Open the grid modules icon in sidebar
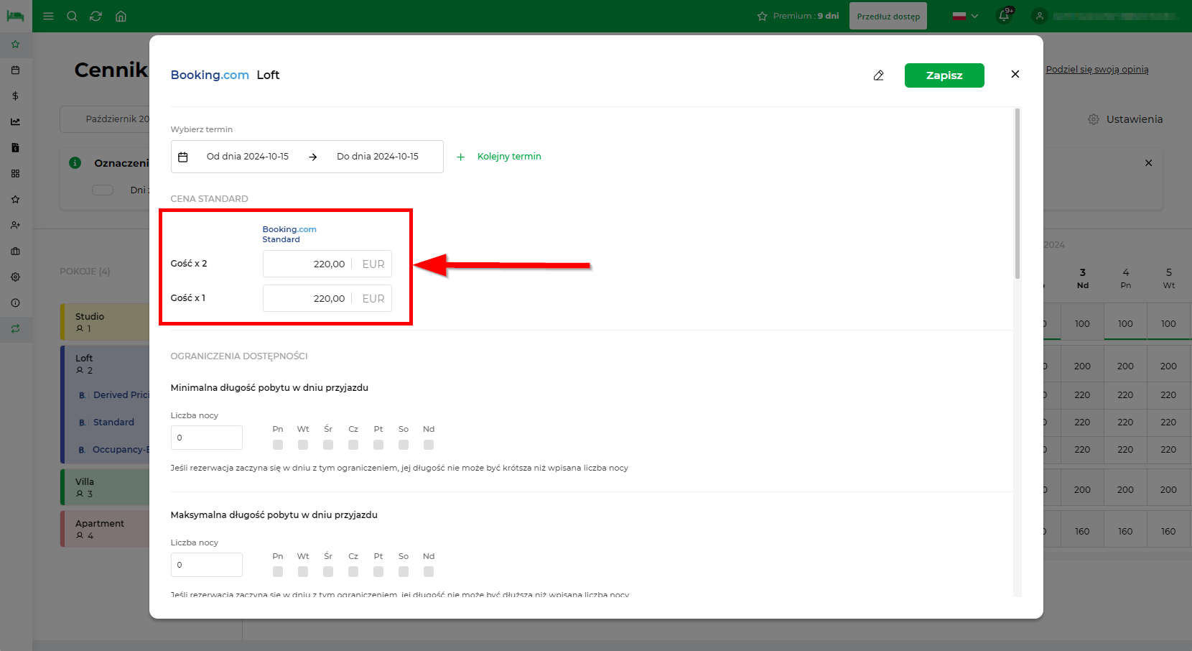 [x=15, y=173]
